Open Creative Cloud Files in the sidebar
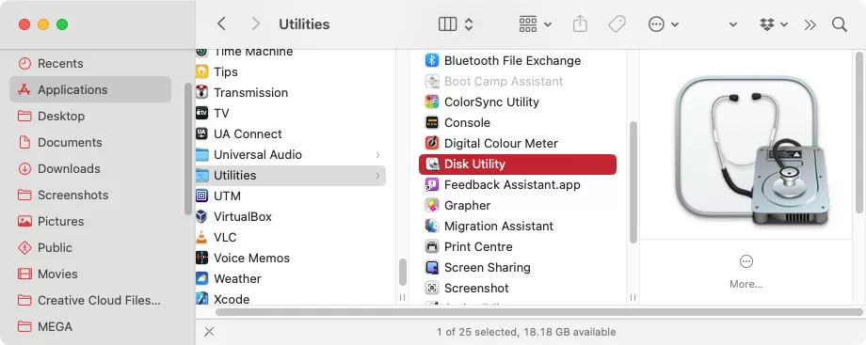The width and height of the screenshot is (866, 345). click(x=89, y=300)
